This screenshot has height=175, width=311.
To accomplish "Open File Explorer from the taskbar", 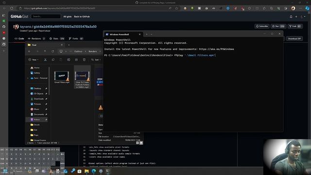I will point(86,171).
